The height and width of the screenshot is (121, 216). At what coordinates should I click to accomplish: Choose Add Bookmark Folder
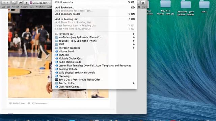click(94, 14)
